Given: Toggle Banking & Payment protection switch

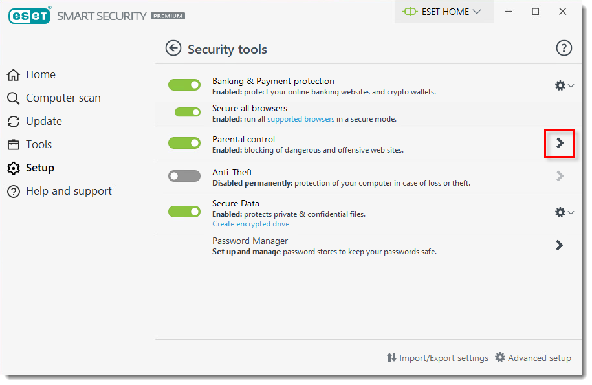Looking at the screenshot, I should pos(184,85).
